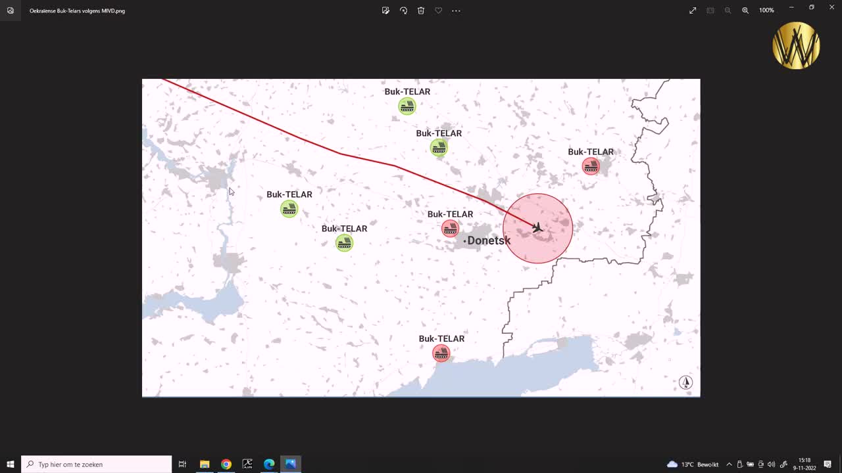
Task: Open the notification center
Action: (x=828, y=464)
